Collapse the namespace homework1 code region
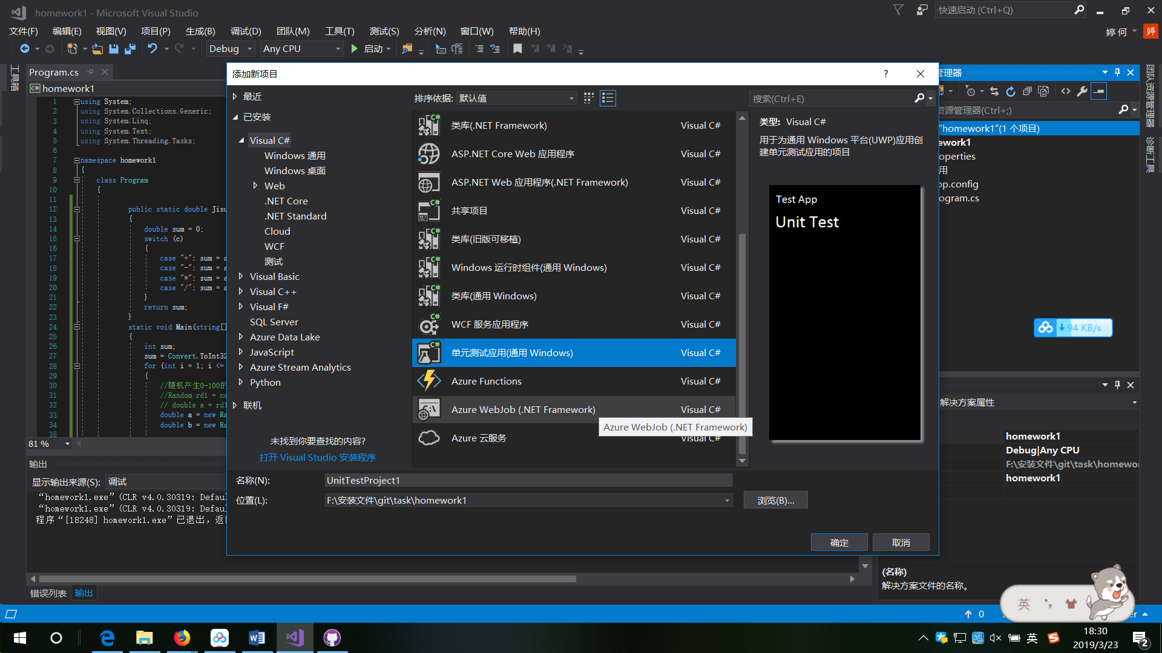 pyautogui.click(x=77, y=160)
